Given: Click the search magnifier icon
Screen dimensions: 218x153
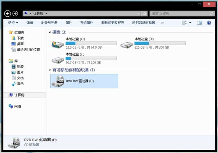Looking at the screenshot, I should [x=211, y=14].
